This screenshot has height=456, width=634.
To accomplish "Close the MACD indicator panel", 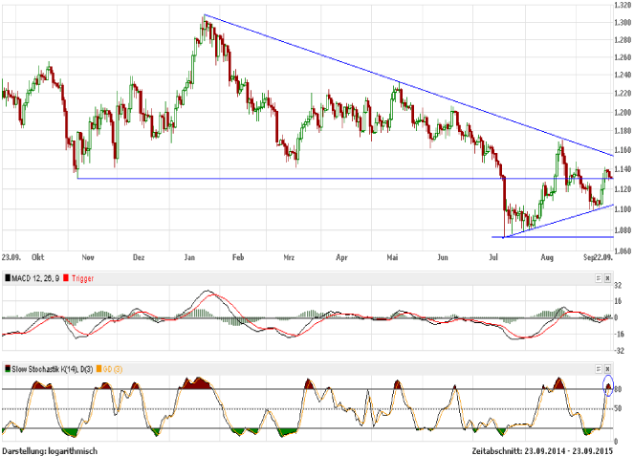I will [x=608, y=277].
